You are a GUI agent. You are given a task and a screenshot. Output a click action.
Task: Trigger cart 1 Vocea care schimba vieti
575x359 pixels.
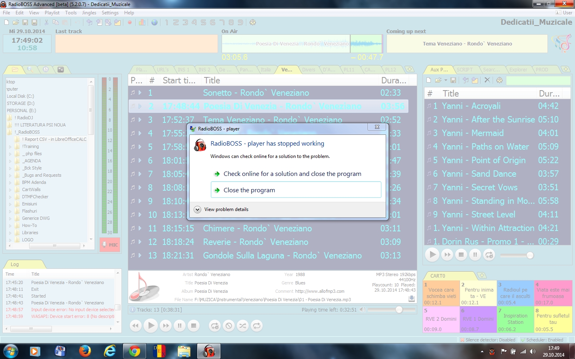441,294
